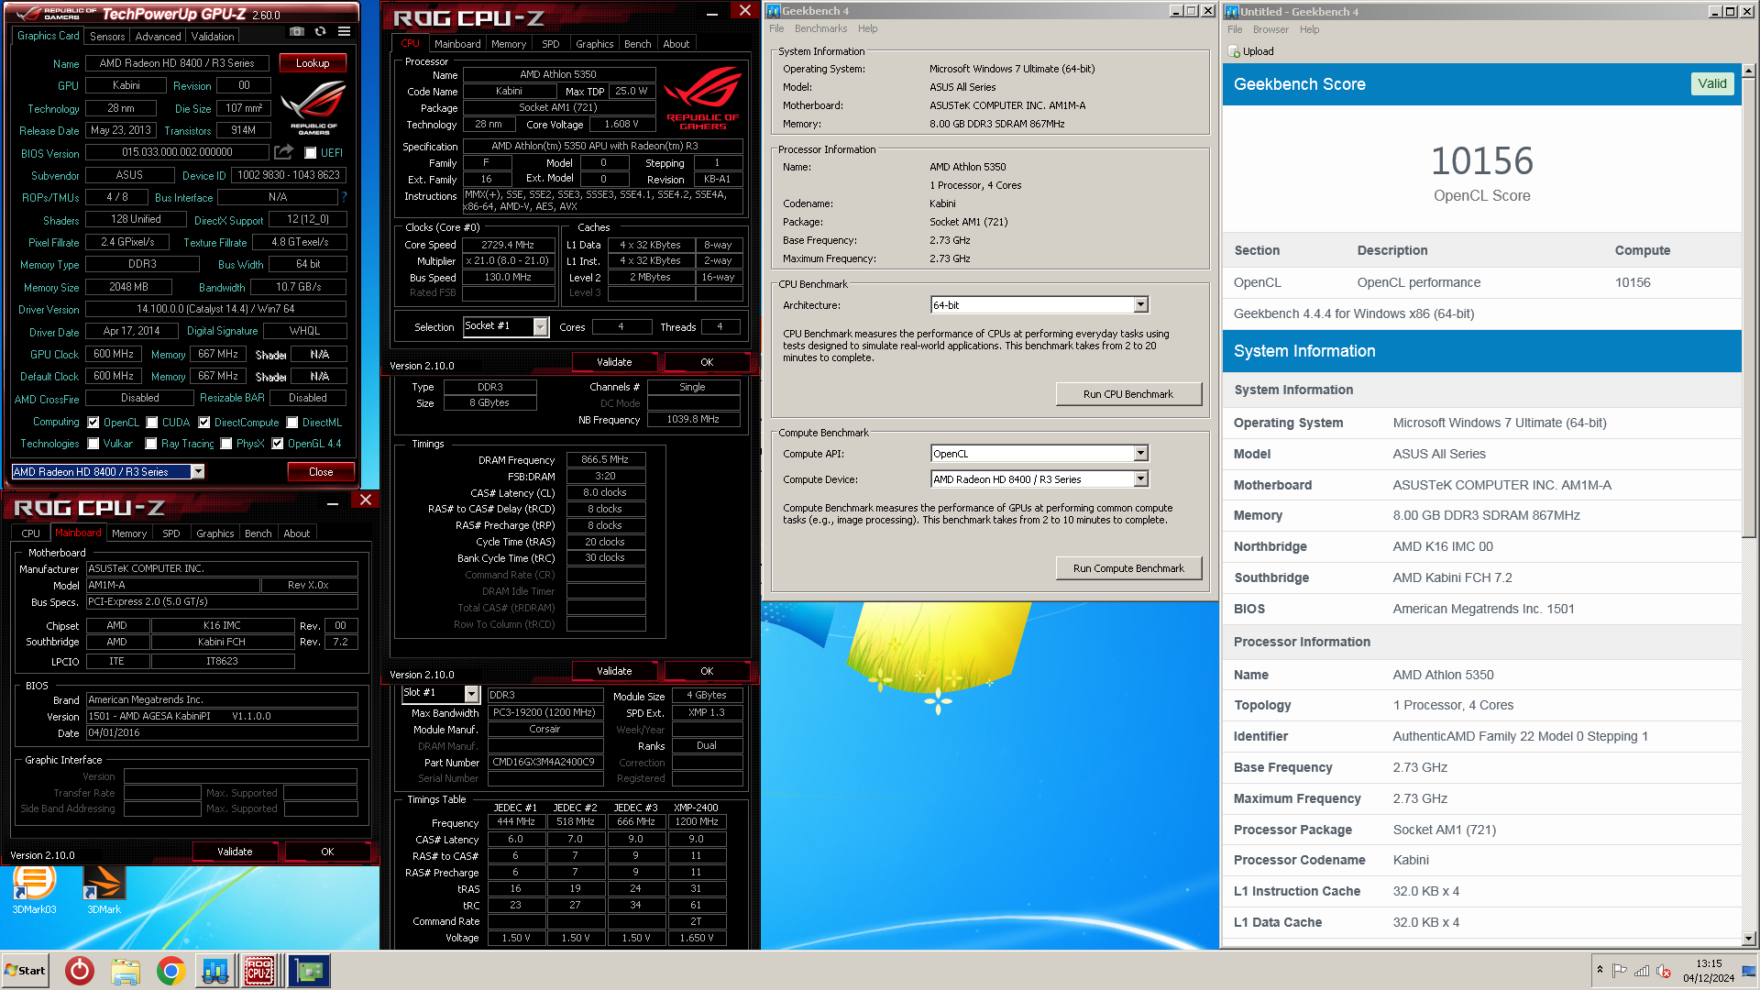Image resolution: width=1760 pixels, height=990 pixels.
Task: Click the Start button
Action: click(x=26, y=971)
